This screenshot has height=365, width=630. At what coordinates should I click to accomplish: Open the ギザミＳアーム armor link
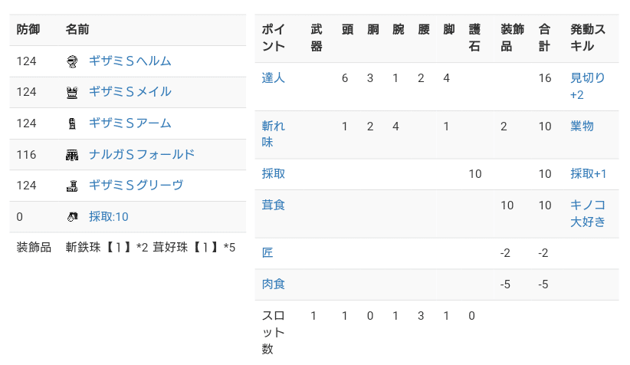tap(130, 123)
